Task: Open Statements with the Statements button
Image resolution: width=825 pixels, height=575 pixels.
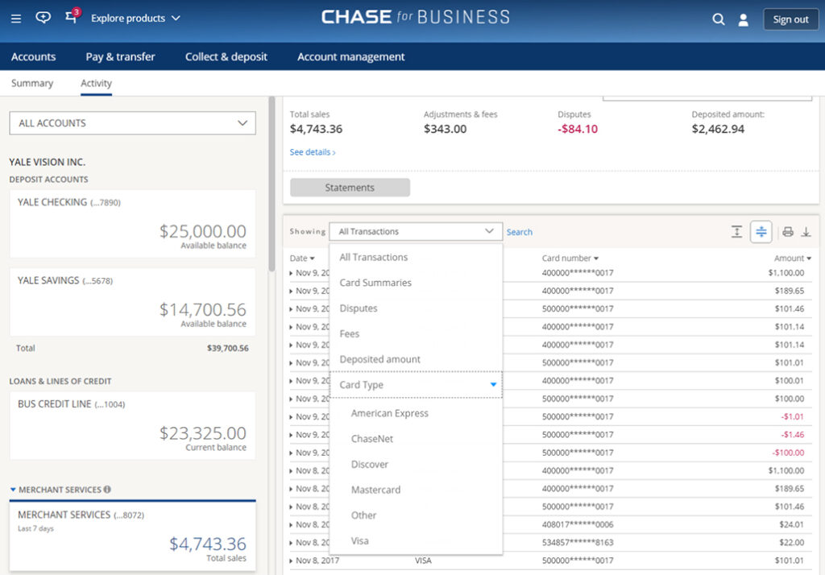Action: pos(349,187)
